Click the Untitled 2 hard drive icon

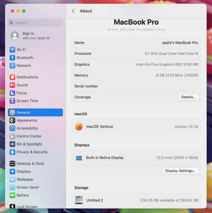pos(79,200)
